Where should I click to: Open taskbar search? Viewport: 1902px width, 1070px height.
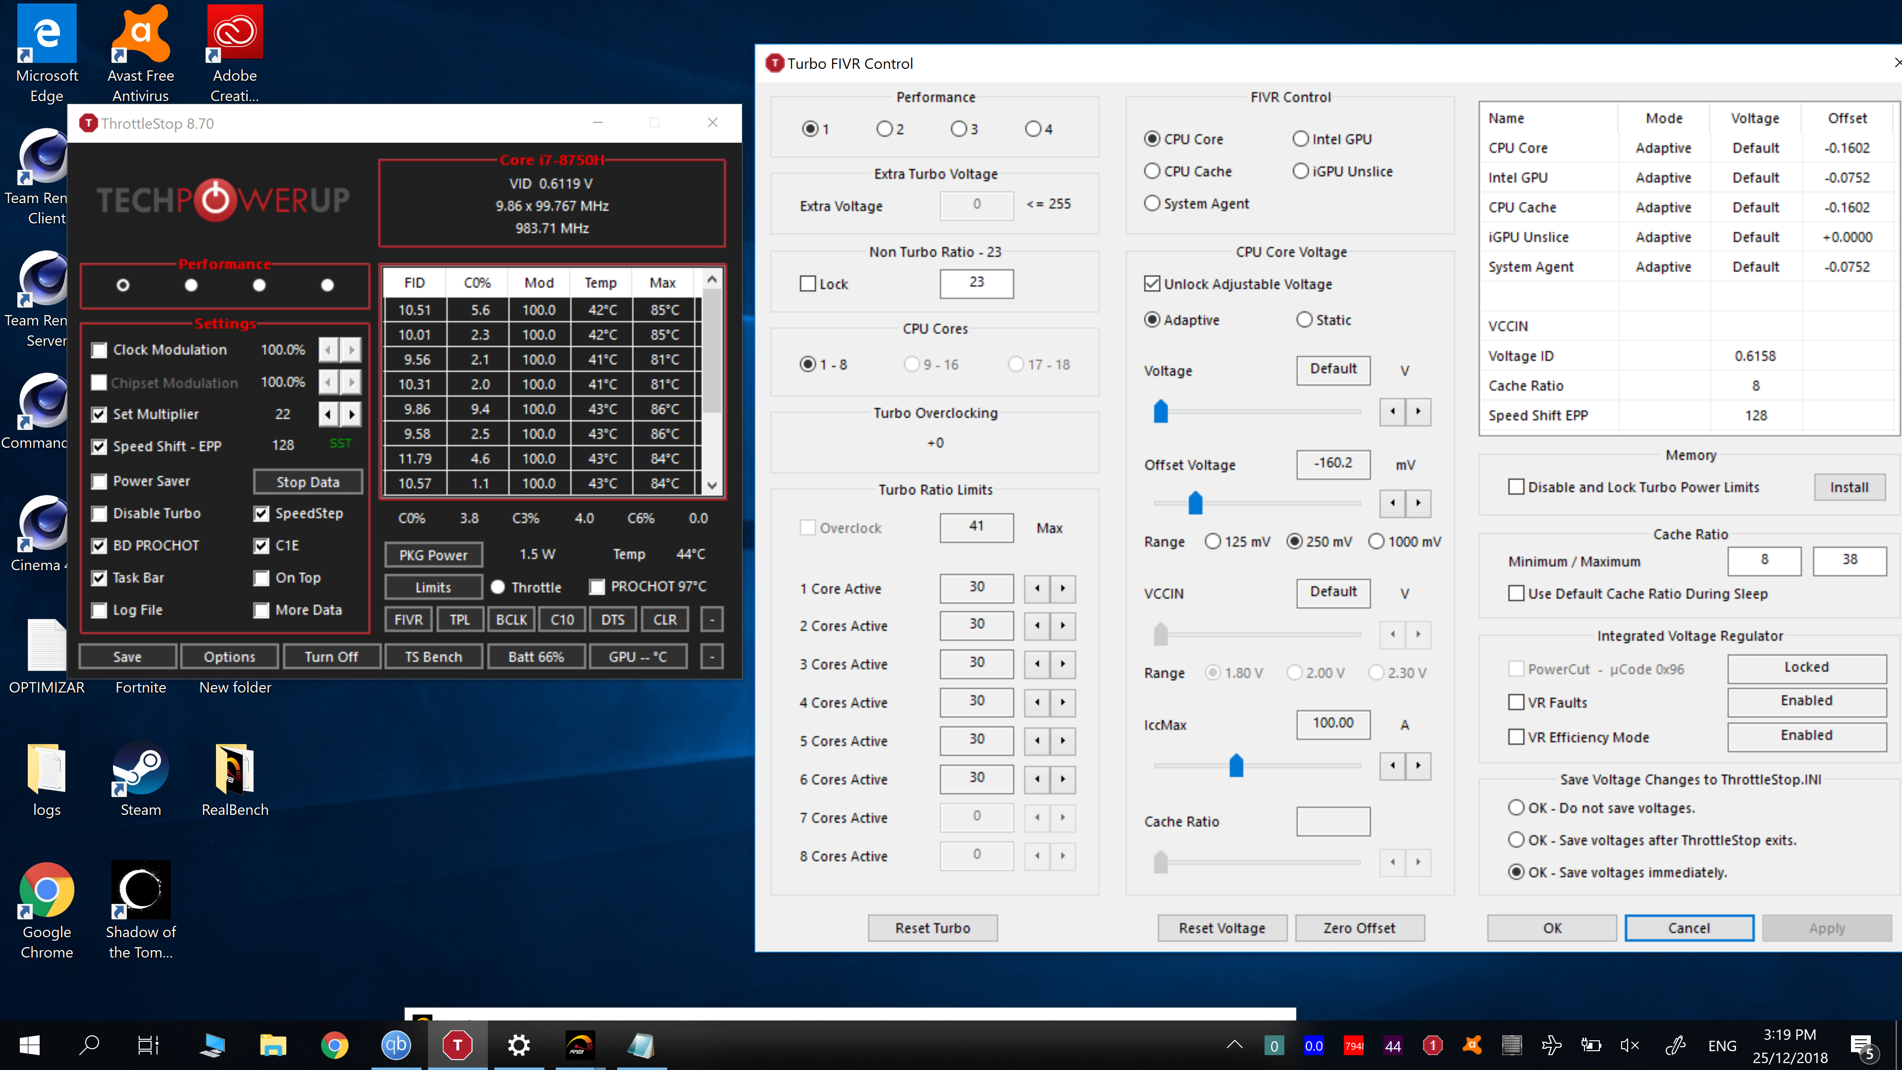click(89, 1045)
